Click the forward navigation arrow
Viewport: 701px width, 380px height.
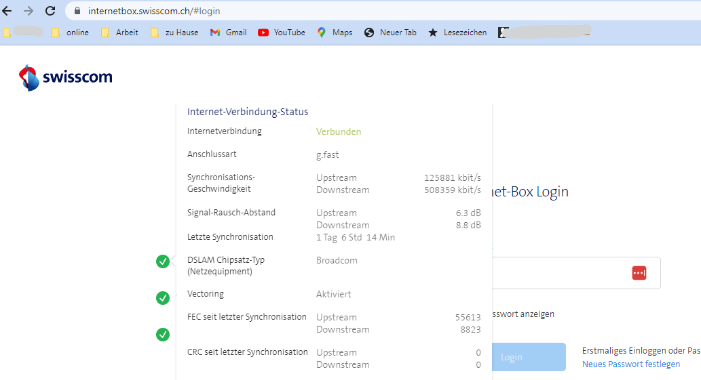29,11
